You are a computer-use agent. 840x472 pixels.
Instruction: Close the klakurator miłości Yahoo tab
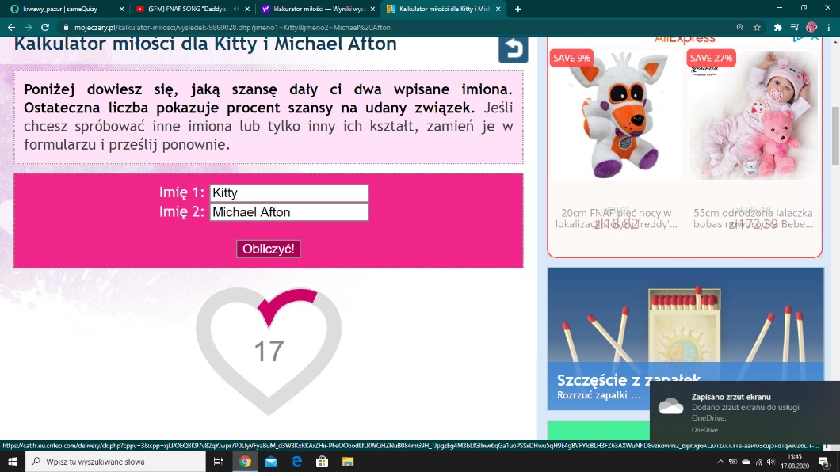[370, 9]
